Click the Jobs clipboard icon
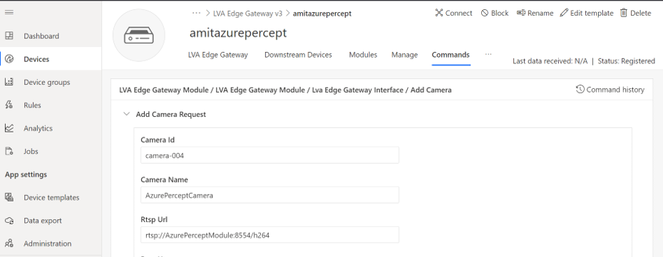 [x=9, y=151]
